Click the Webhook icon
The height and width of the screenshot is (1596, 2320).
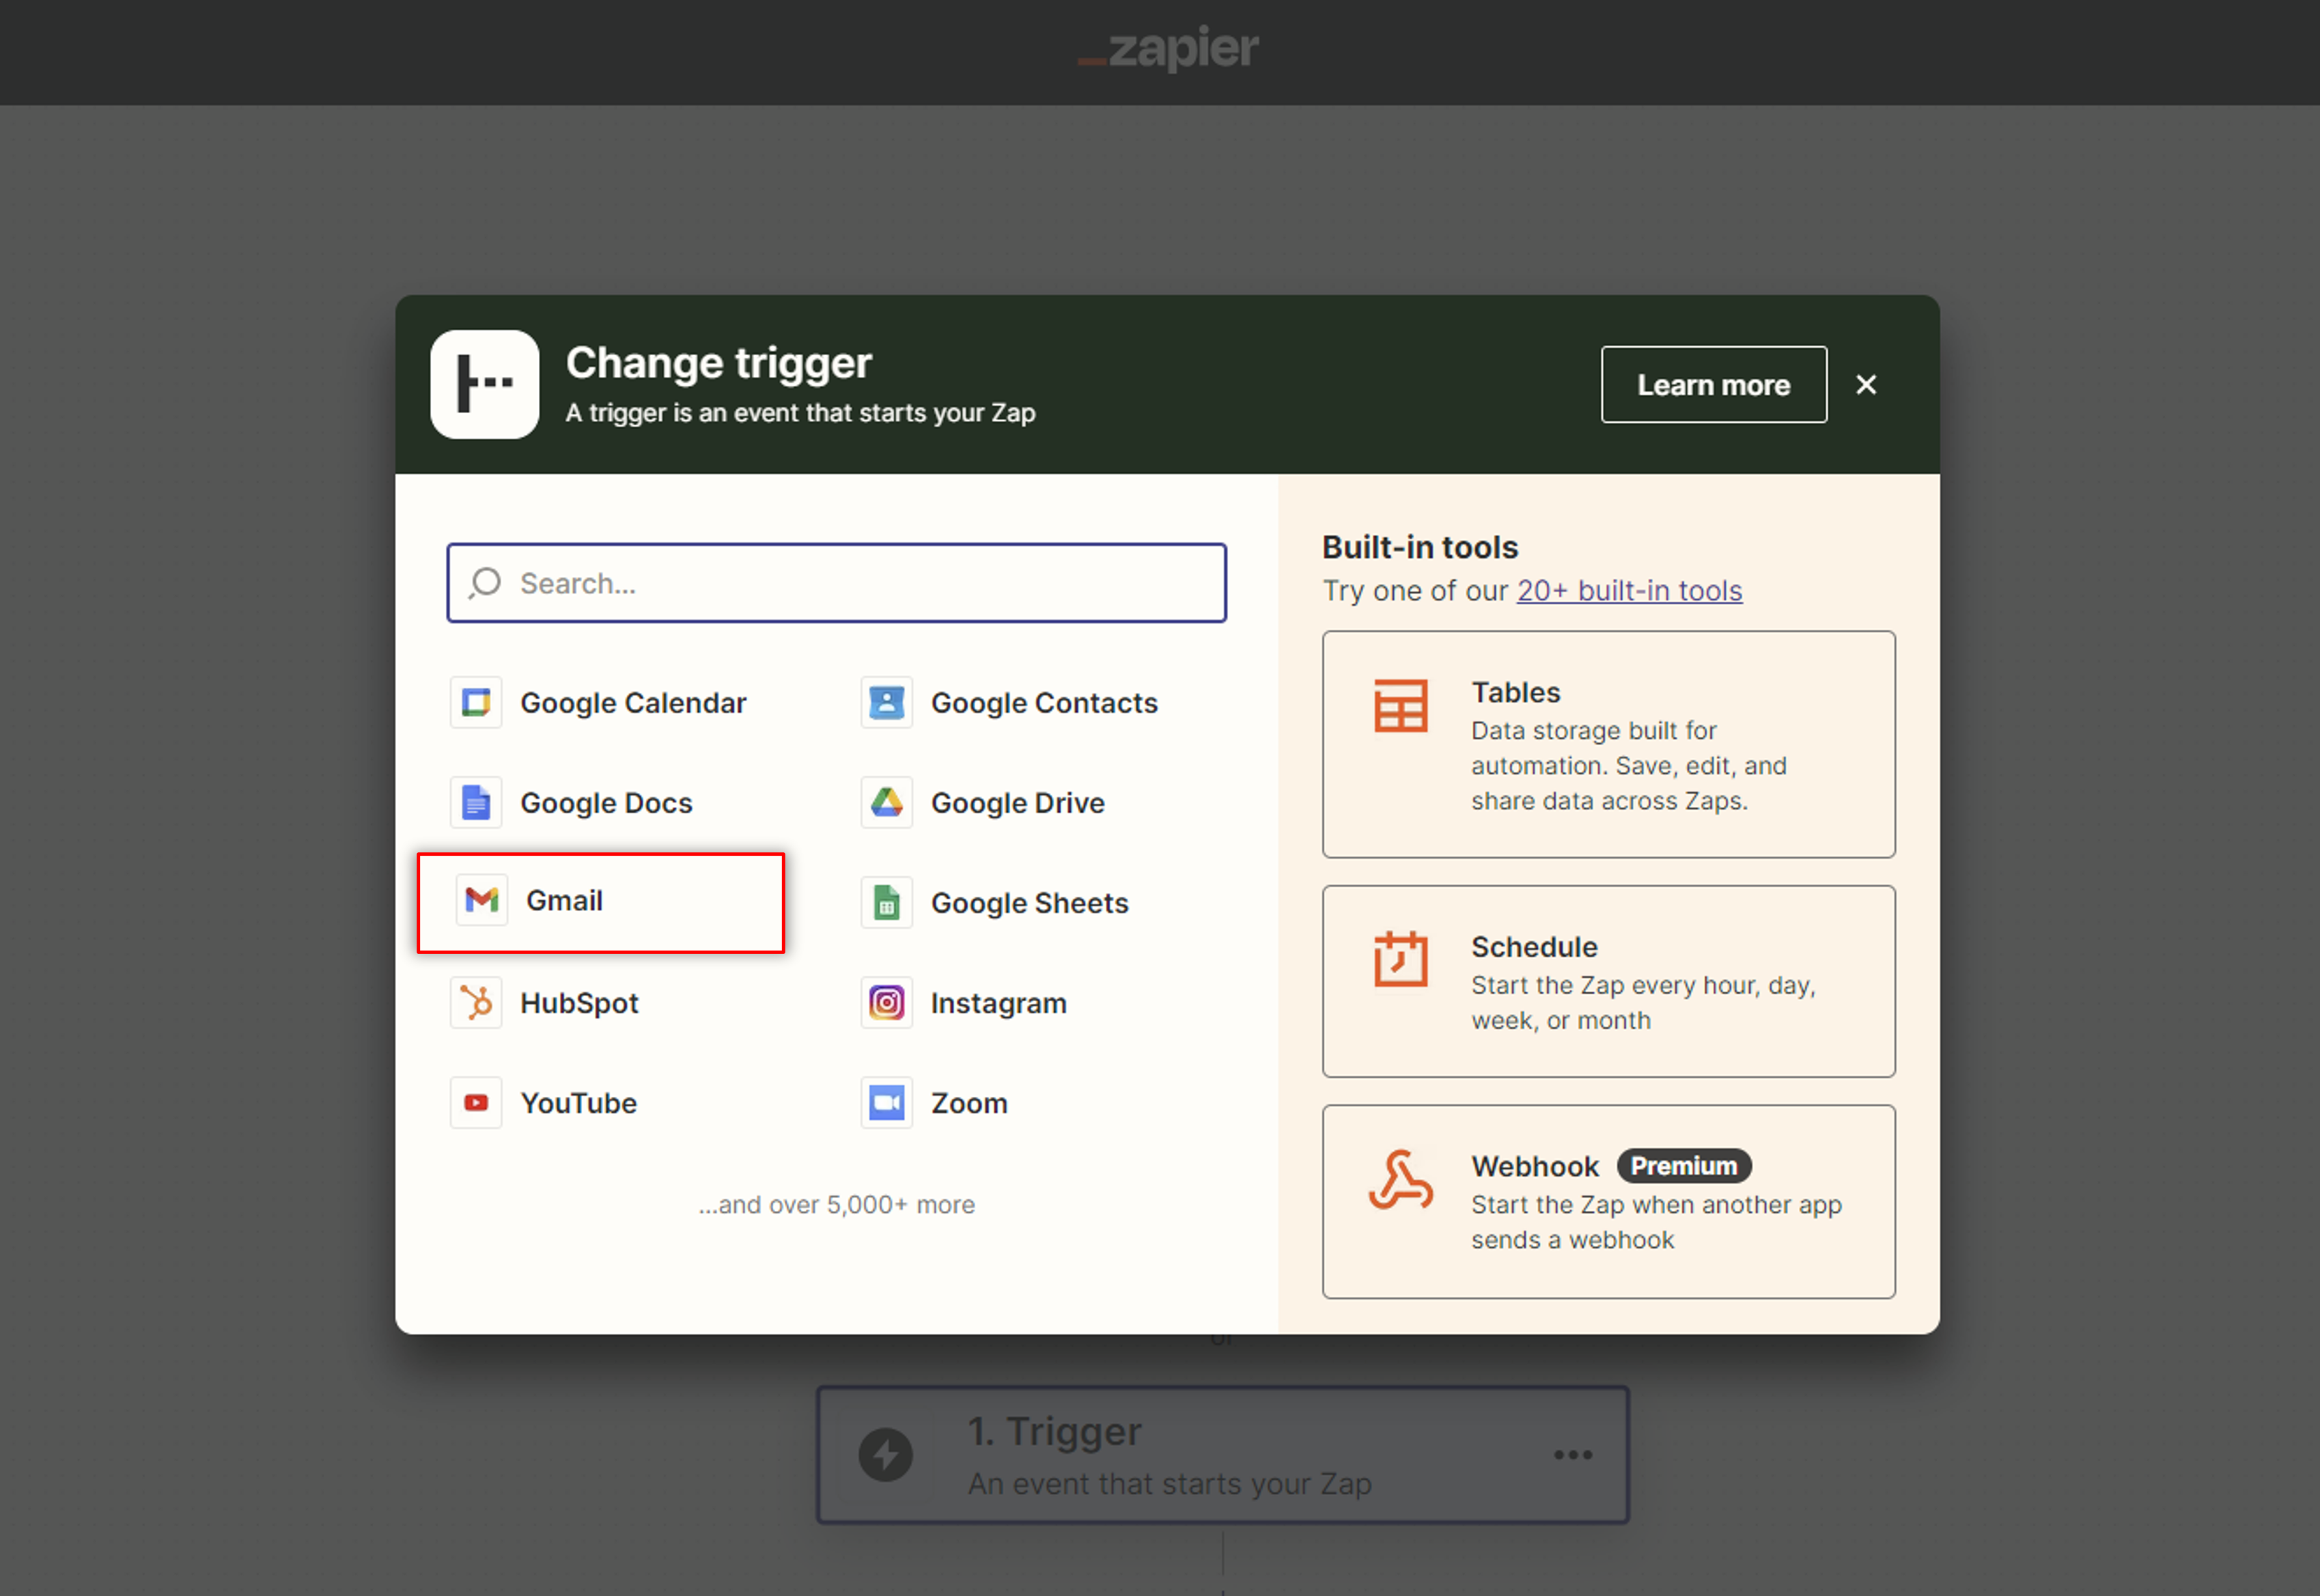coord(1400,1180)
